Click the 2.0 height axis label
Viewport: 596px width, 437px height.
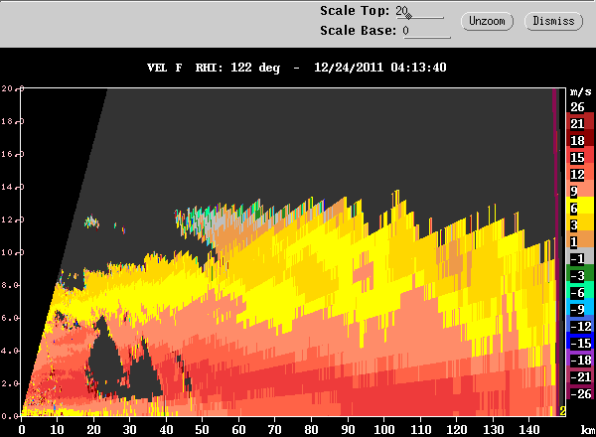[9, 383]
